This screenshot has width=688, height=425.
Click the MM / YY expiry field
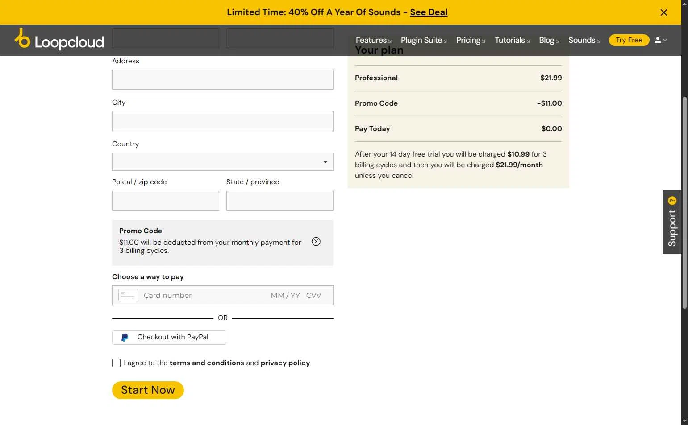pos(285,295)
